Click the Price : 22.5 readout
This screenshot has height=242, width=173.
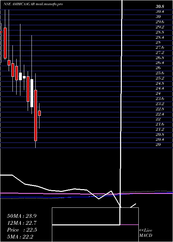(x=22, y=230)
